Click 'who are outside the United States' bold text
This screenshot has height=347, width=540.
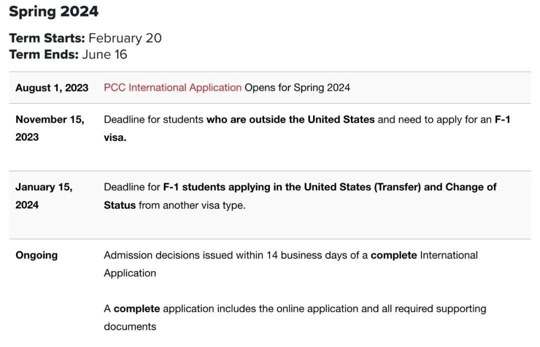(x=290, y=119)
